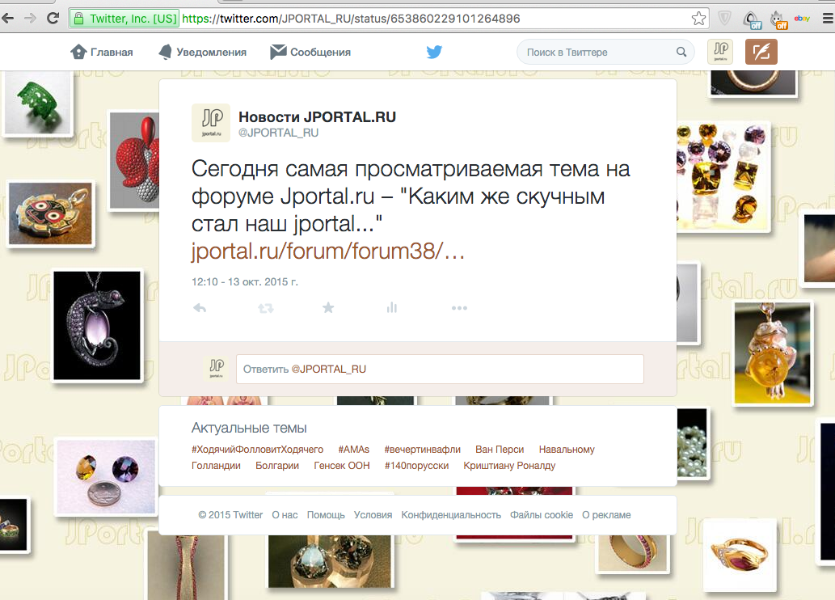
Task: Open the shield extension icon
Action: [x=724, y=19]
